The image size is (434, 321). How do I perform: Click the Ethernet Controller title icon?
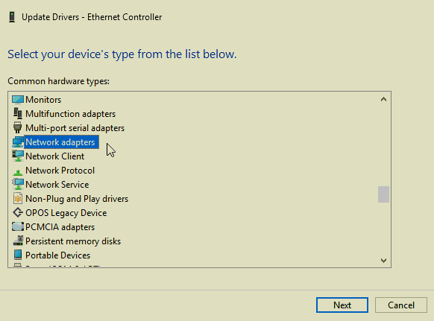pos(12,17)
